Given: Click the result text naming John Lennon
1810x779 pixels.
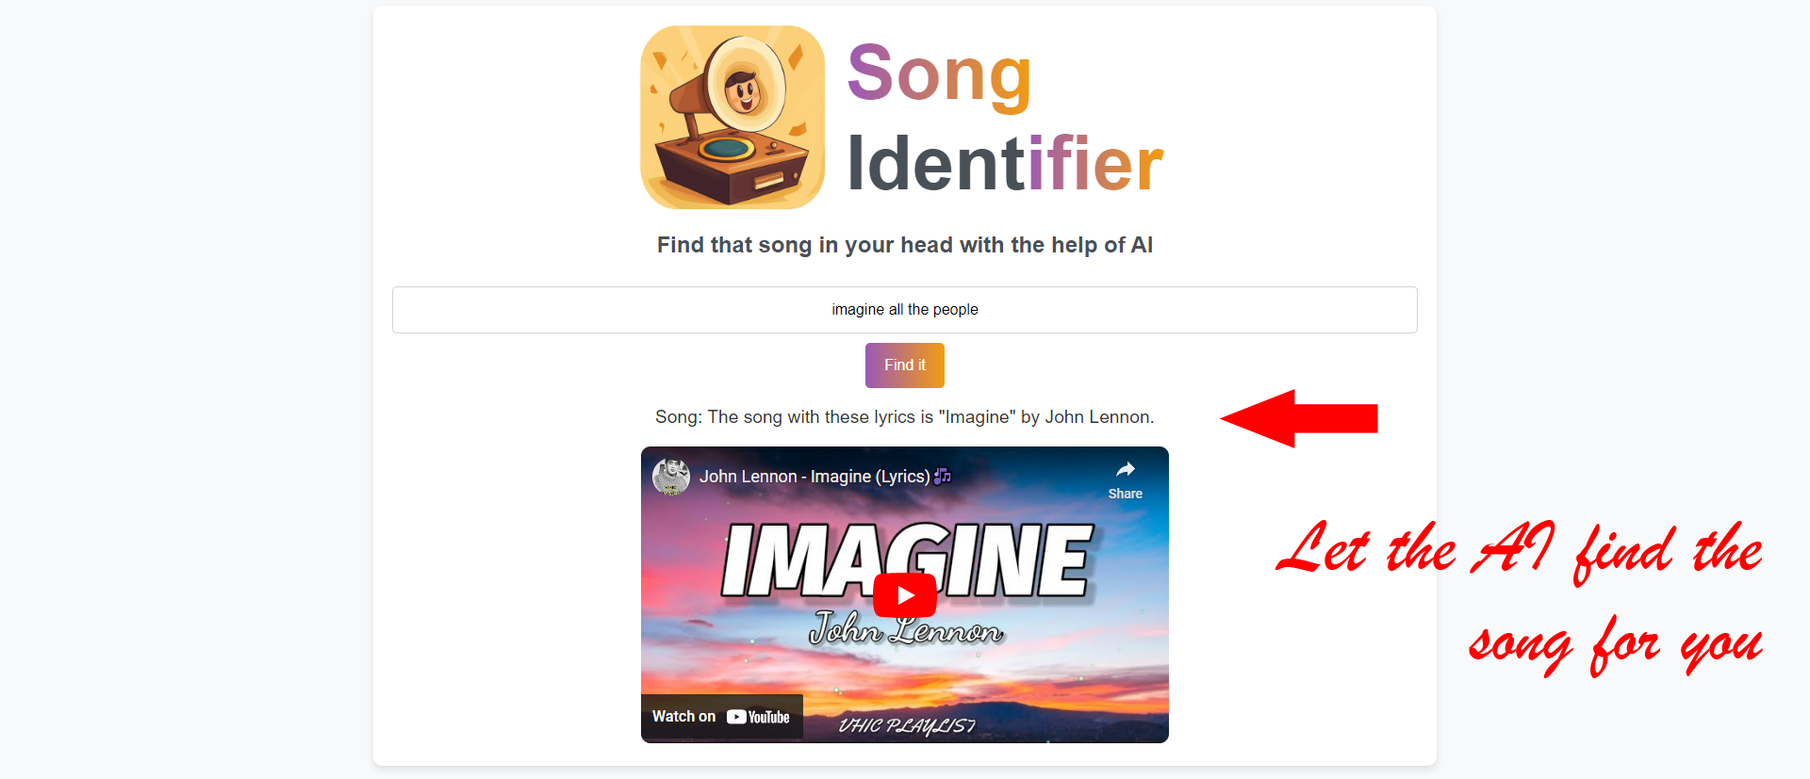Looking at the screenshot, I should 905,417.
